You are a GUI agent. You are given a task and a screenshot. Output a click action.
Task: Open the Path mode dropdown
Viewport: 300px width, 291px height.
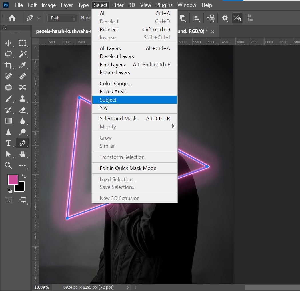(62, 18)
